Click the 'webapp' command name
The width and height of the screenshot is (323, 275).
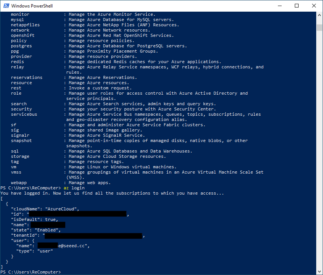pos(19,183)
